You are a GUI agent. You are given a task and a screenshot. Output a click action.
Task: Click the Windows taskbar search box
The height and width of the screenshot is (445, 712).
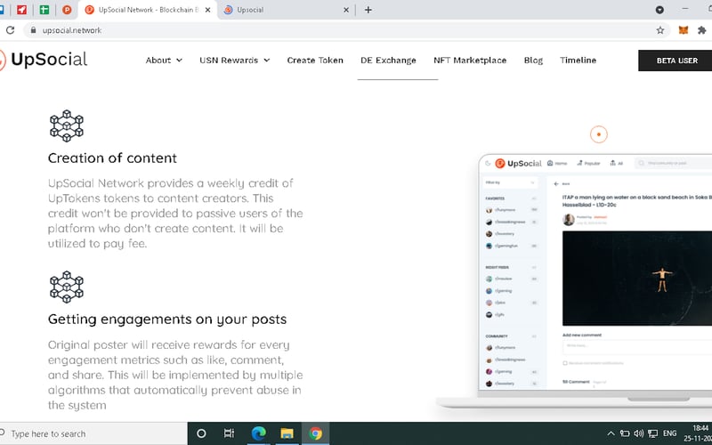click(x=93, y=433)
